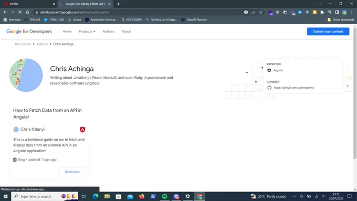This screenshot has height=201, width=357.
Task: Click the Submit your content button
Action: [x=328, y=31]
